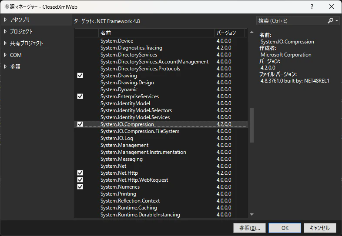Click the search magnifier icon

point(330,21)
